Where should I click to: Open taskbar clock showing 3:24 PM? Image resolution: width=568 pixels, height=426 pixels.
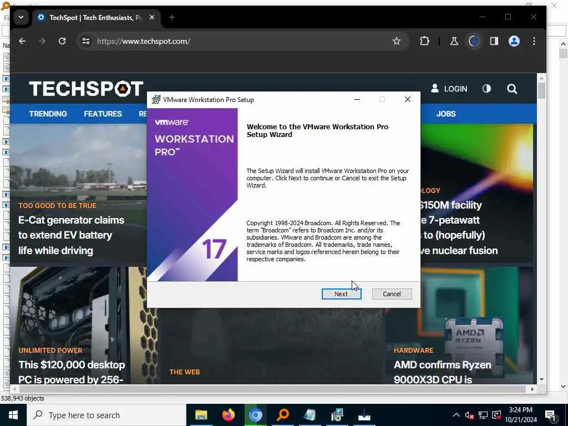tap(521, 415)
